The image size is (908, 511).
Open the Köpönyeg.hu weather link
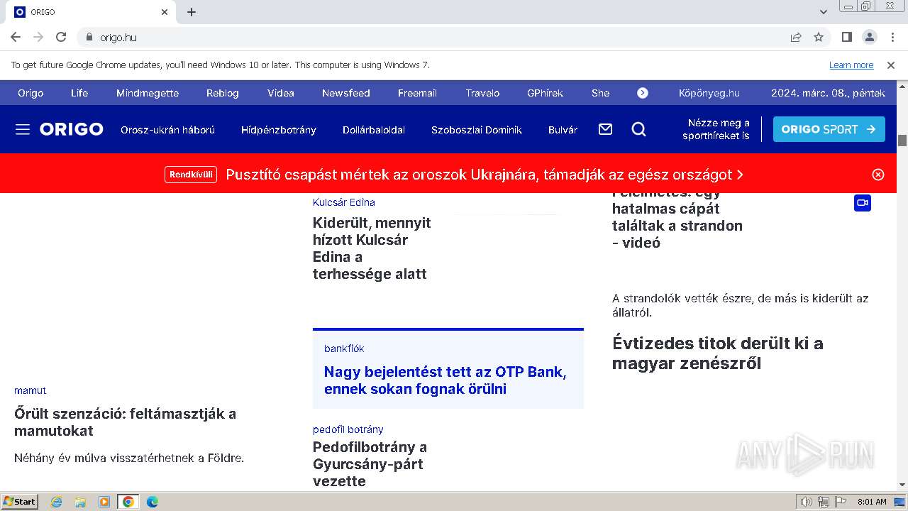point(709,93)
